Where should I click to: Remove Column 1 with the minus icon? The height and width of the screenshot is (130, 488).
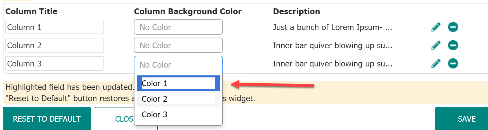(453, 27)
